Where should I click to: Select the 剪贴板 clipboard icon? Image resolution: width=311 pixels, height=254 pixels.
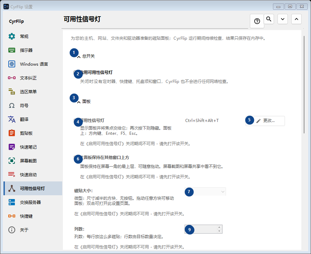12,133
